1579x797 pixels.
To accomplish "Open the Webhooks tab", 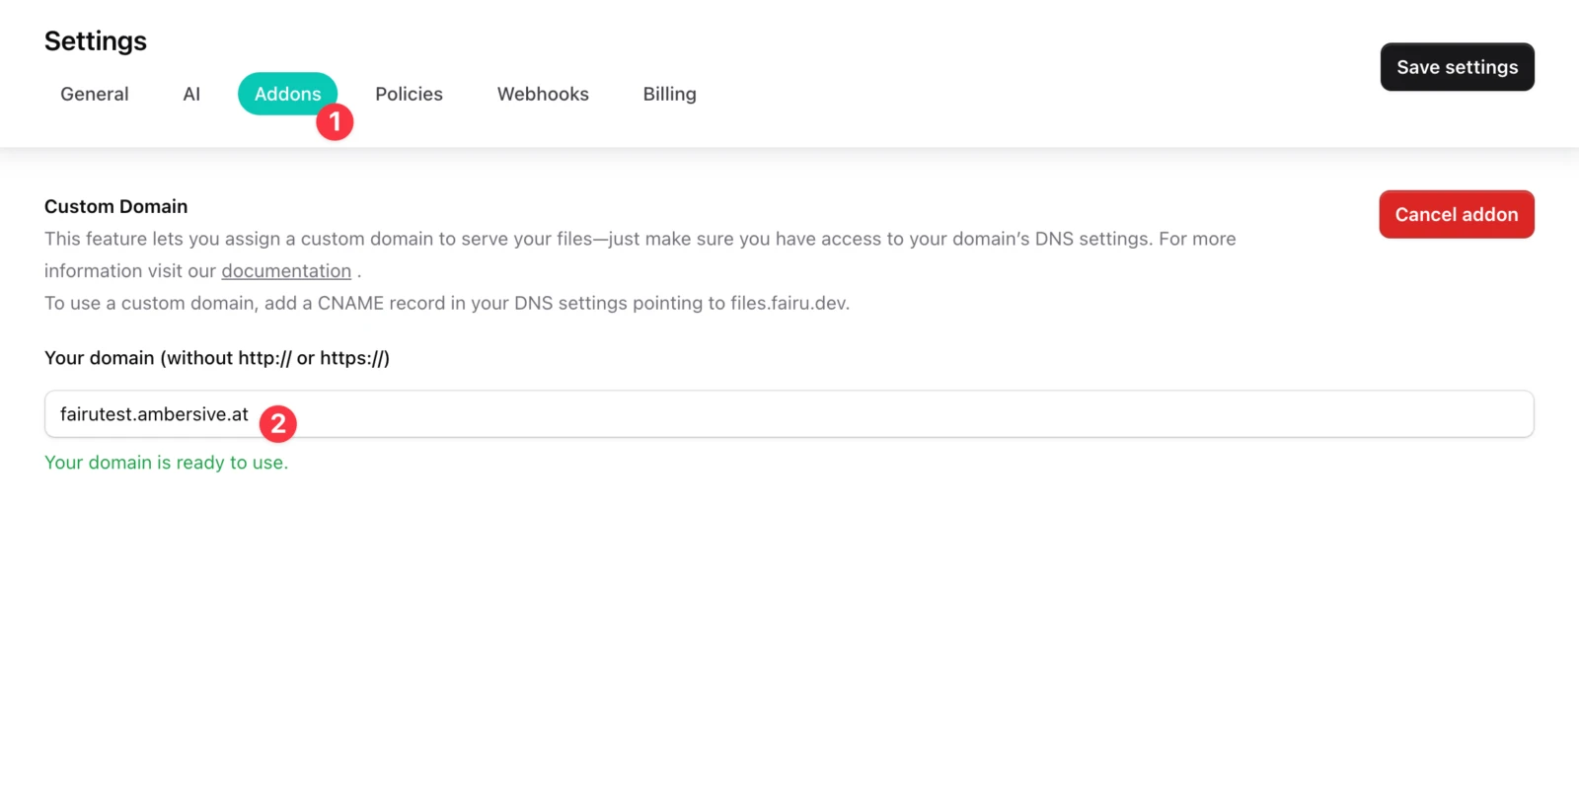I will 543,94.
